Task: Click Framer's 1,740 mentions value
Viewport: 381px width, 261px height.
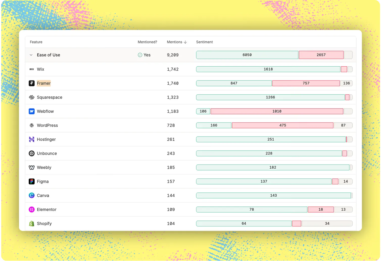Action: pyautogui.click(x=173, y=83)
